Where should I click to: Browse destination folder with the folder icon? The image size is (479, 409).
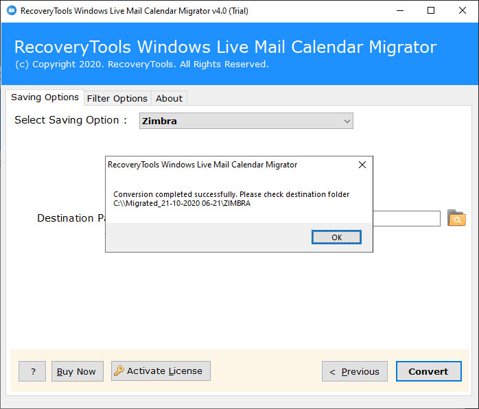pos(456,218)
